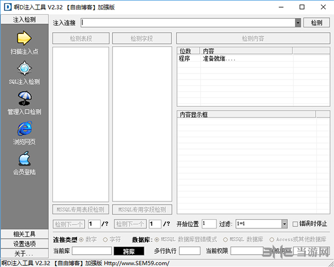This screenshot has height=267, width=334.
Task: Select the SQL注入检测 compass icon
Action: pyautogui.click(x=24, y=68)
